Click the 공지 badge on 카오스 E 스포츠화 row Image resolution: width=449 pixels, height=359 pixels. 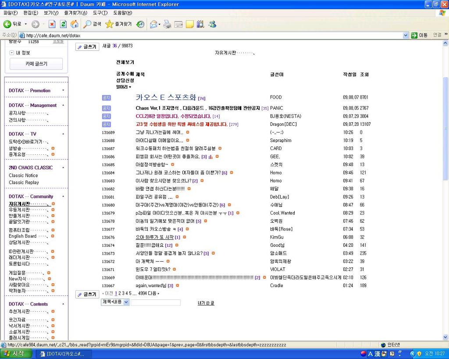tap(106, 98)
